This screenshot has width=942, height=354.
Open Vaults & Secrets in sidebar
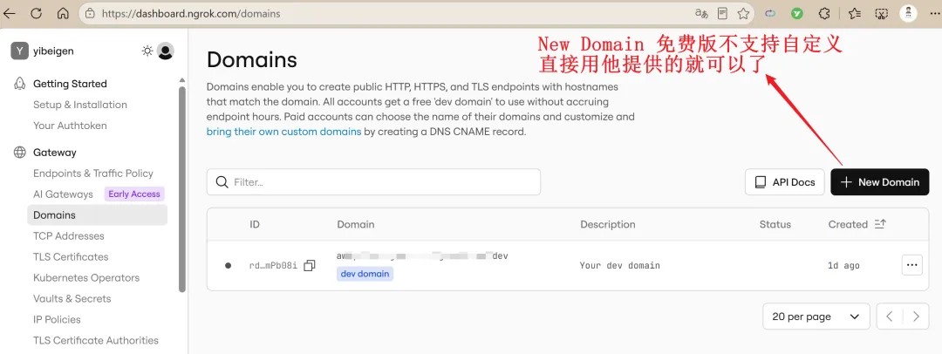[x=72, y=299]
